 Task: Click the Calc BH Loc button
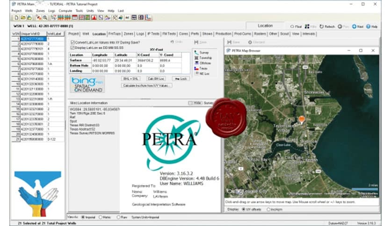click(x=156, y=78)
